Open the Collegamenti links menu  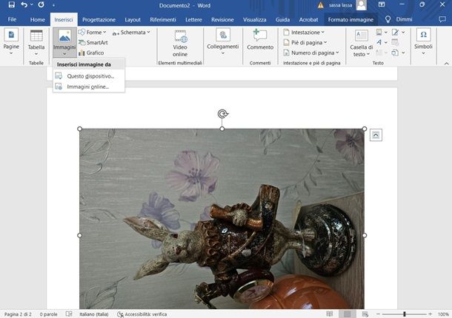tap(222, 42)
